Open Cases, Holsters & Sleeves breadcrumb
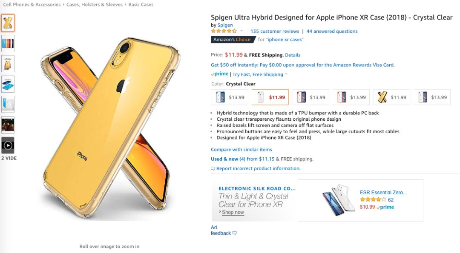The width and height of the screenshot is (460, 253). click(x=95, y=4)
